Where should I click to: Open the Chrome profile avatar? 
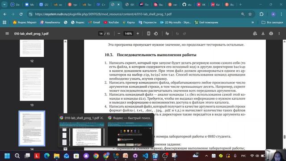tap(273, 14)
